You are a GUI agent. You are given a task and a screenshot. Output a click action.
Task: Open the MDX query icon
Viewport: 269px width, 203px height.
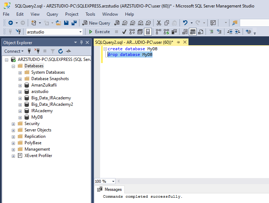pyautogui.click(x=125, y=23)
